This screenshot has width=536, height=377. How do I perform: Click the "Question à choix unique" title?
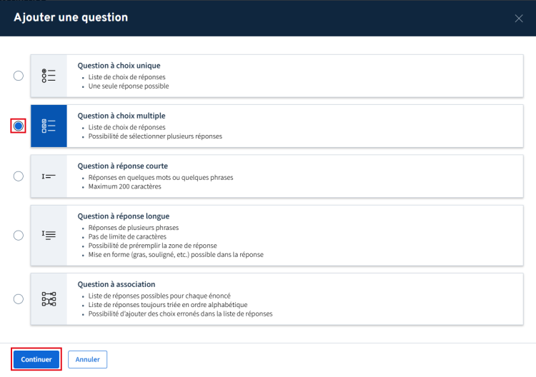pos(118,65)
